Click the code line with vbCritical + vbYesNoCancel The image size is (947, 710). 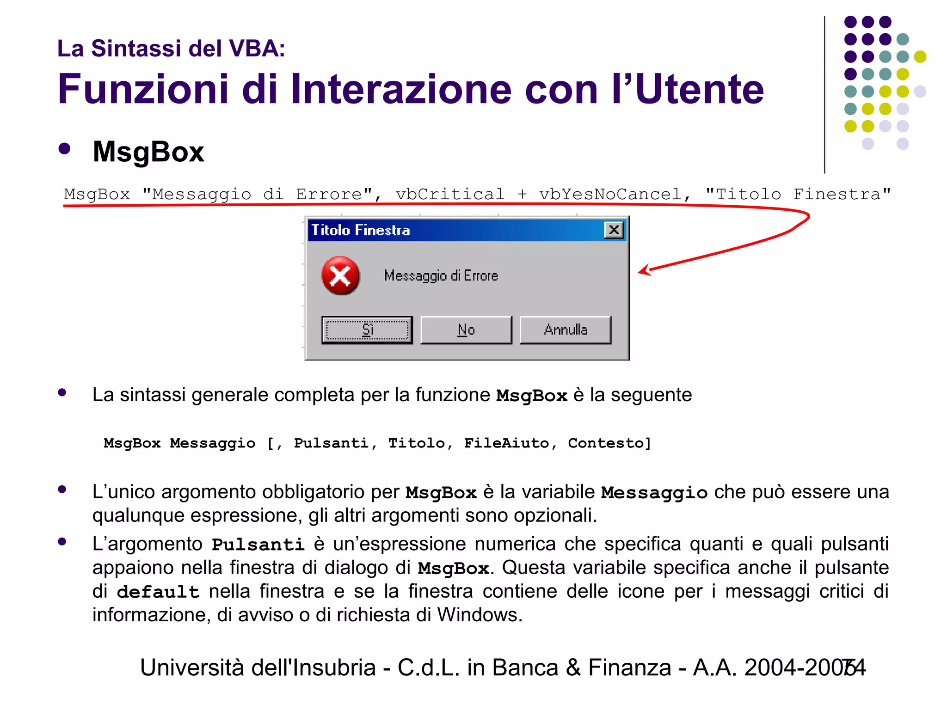point(477,195)
